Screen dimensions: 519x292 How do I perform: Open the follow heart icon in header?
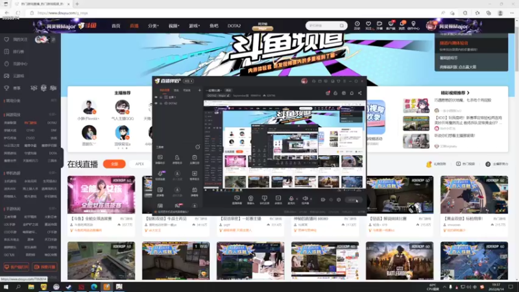click(368, 24)
